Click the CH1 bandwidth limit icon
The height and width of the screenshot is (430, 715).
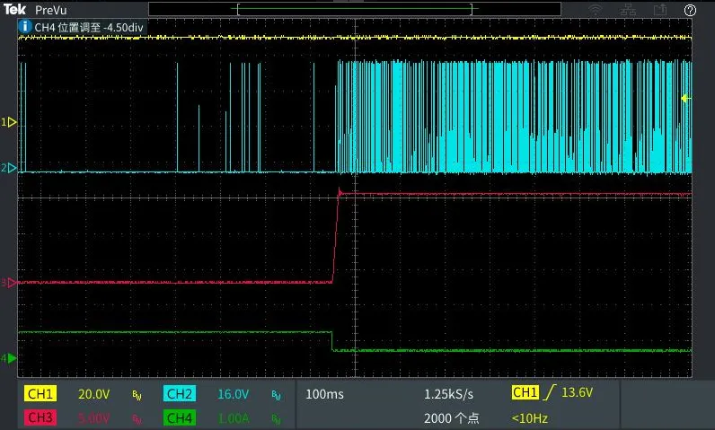[x=137, y=395]
